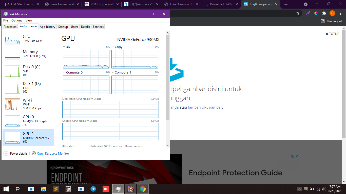
Task: Click the Task Manager taskbar icon
Action: click(118, 189)
